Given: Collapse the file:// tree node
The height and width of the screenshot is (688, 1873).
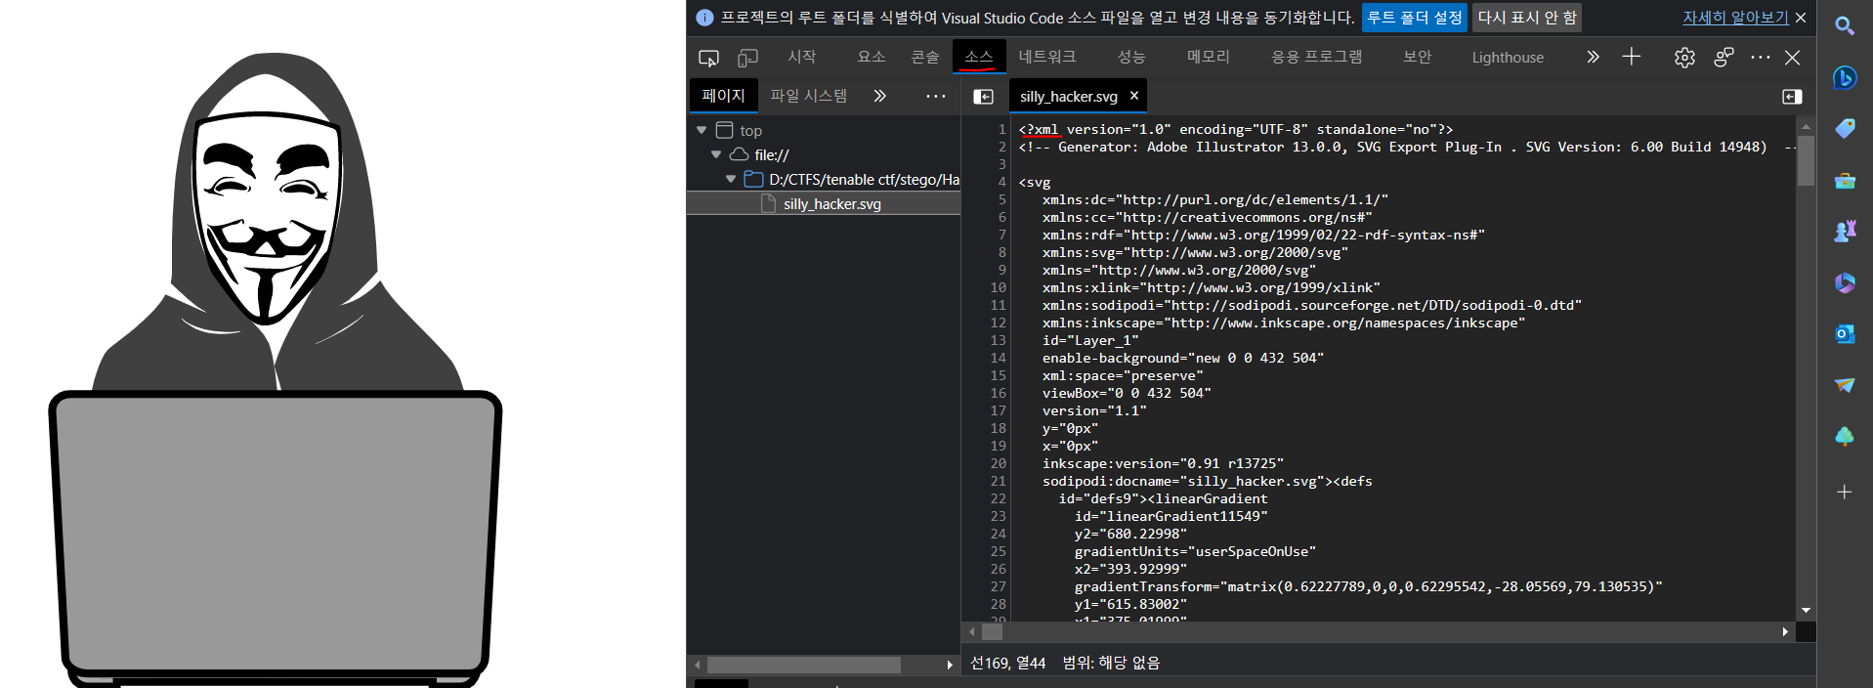Looking at the screenshot, I should pyautogui.click(x=716, y=154).
